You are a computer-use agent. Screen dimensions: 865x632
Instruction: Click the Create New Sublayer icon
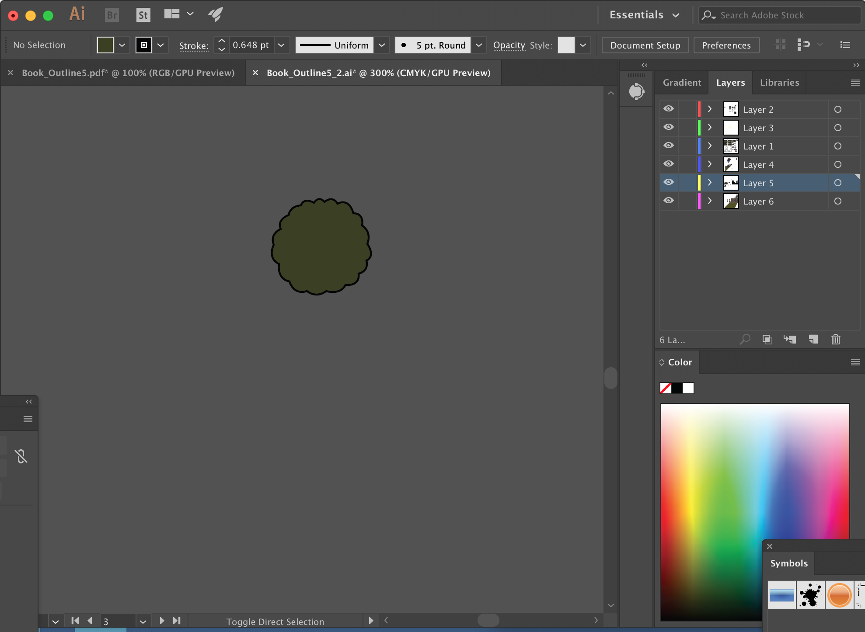[x=789, y=339]
